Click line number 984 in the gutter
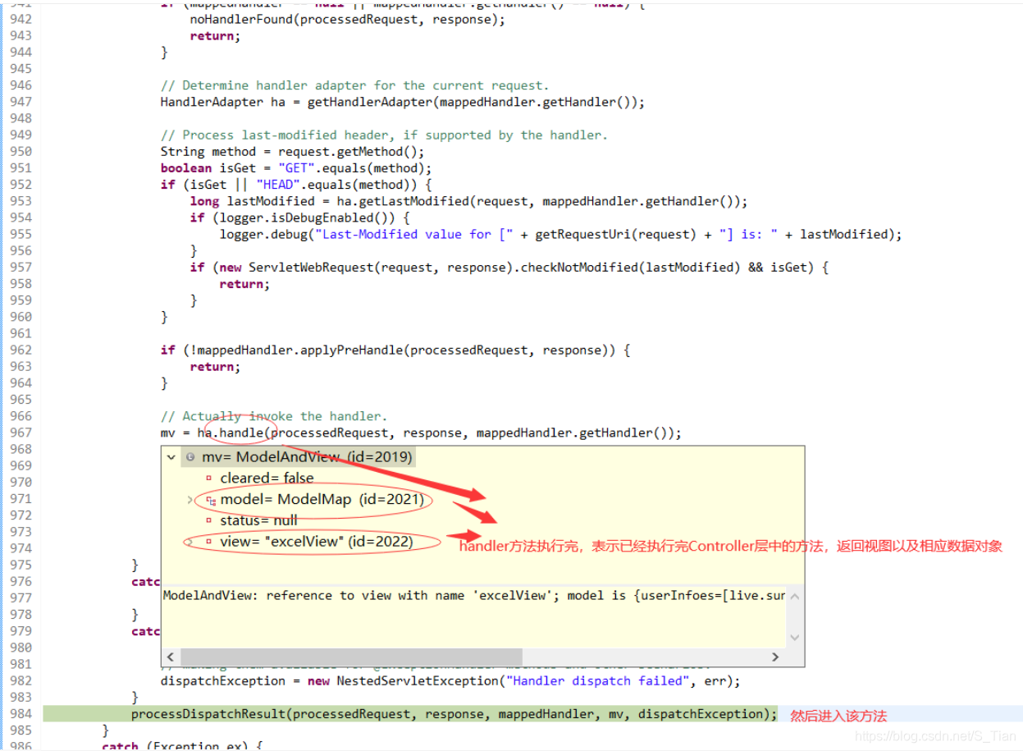 [21, 714]
